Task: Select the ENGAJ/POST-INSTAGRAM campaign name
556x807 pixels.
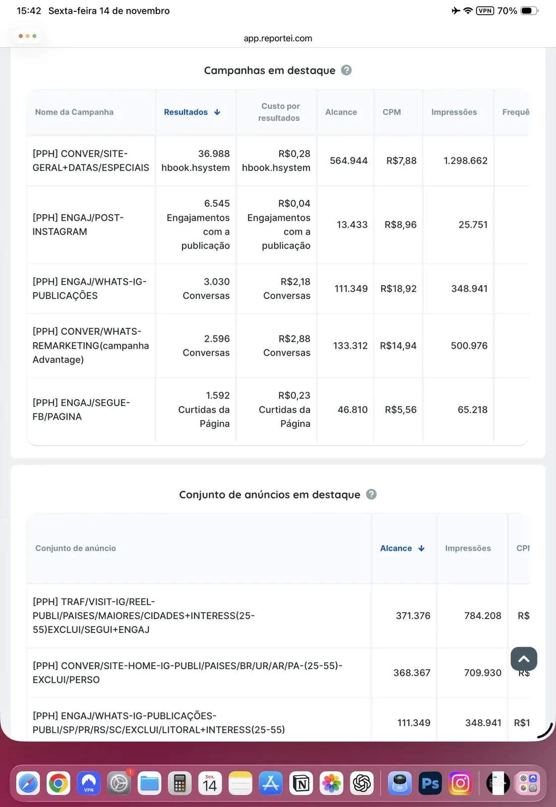Action: tap(78, 224)
